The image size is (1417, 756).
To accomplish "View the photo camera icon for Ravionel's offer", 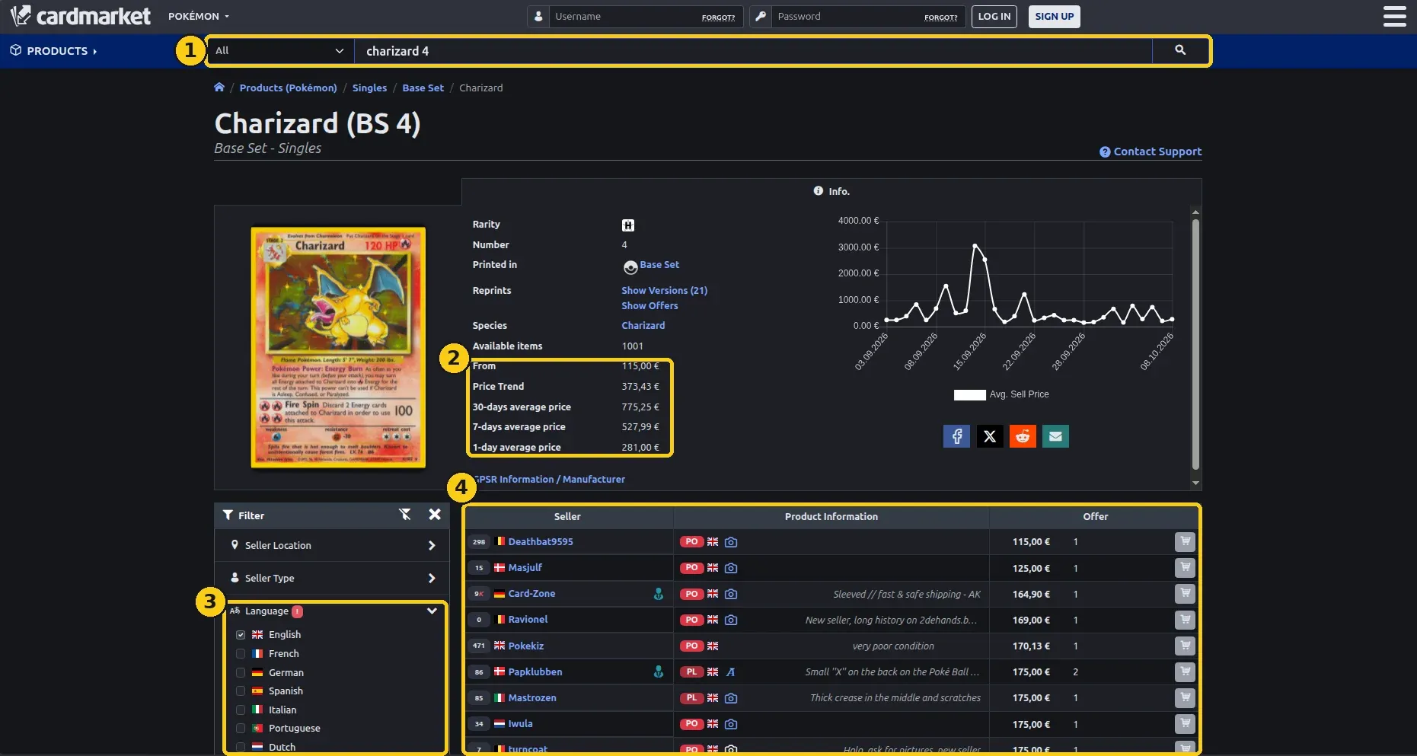I will tap(731, 620).
